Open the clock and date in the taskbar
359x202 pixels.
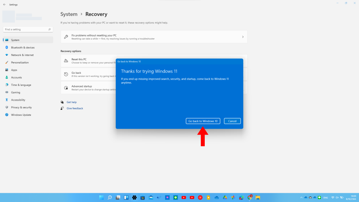(351, 197)
